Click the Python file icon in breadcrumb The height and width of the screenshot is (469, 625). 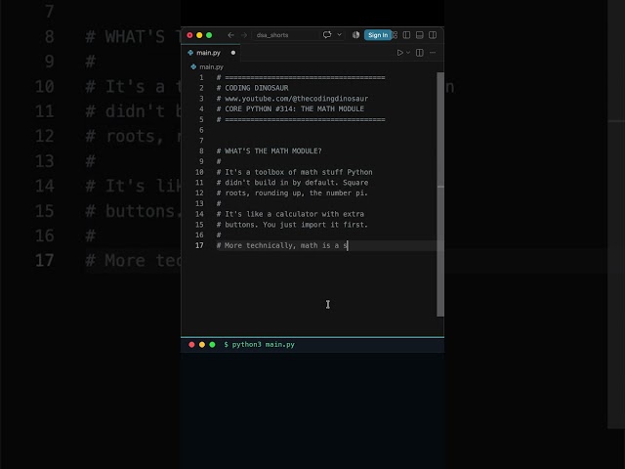193,67
